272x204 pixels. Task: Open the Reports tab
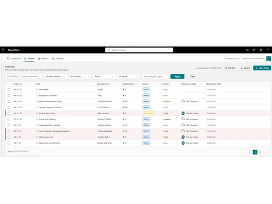coord(43,59)
